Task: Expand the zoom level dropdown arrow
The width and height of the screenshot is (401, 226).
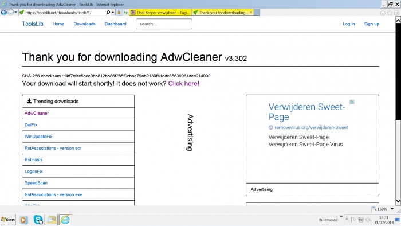Action: coord(392,209)
